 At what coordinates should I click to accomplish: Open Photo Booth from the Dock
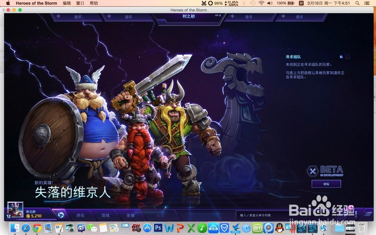point(136,228)
